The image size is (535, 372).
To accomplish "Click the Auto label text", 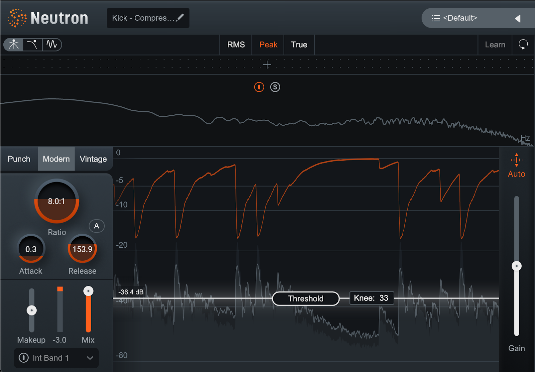I will point(517,174).
